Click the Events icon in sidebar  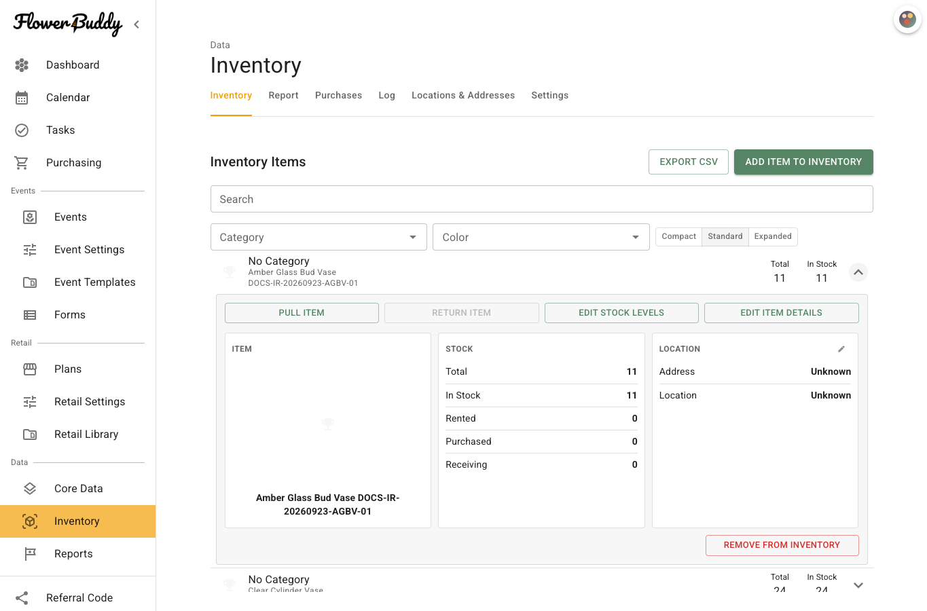(x=30, y=217)
